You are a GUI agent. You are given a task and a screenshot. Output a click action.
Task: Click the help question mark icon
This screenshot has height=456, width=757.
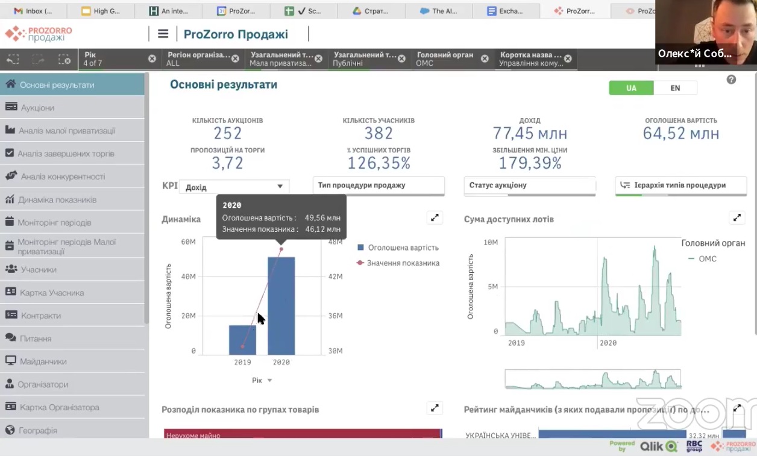731,80
